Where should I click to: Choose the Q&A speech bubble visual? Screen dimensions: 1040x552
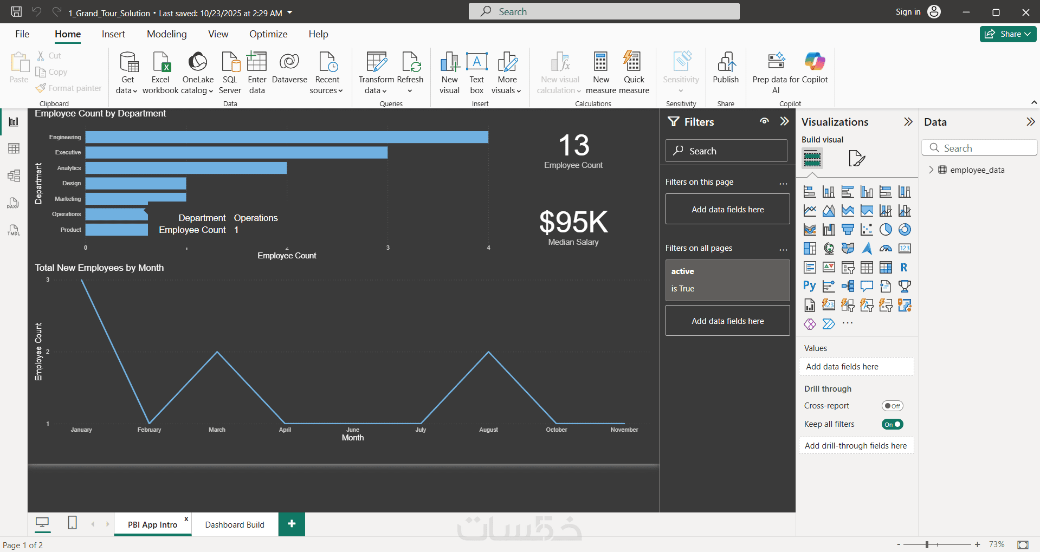tap(867, 286)
